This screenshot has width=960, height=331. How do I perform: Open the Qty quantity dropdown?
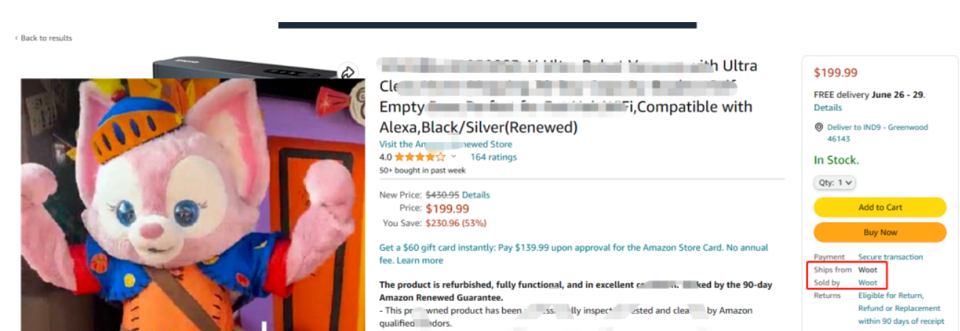(x=835, y=182)
